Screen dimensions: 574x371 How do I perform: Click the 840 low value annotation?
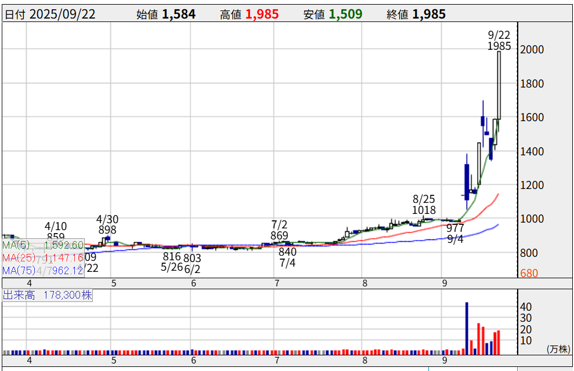pos(287,252)
